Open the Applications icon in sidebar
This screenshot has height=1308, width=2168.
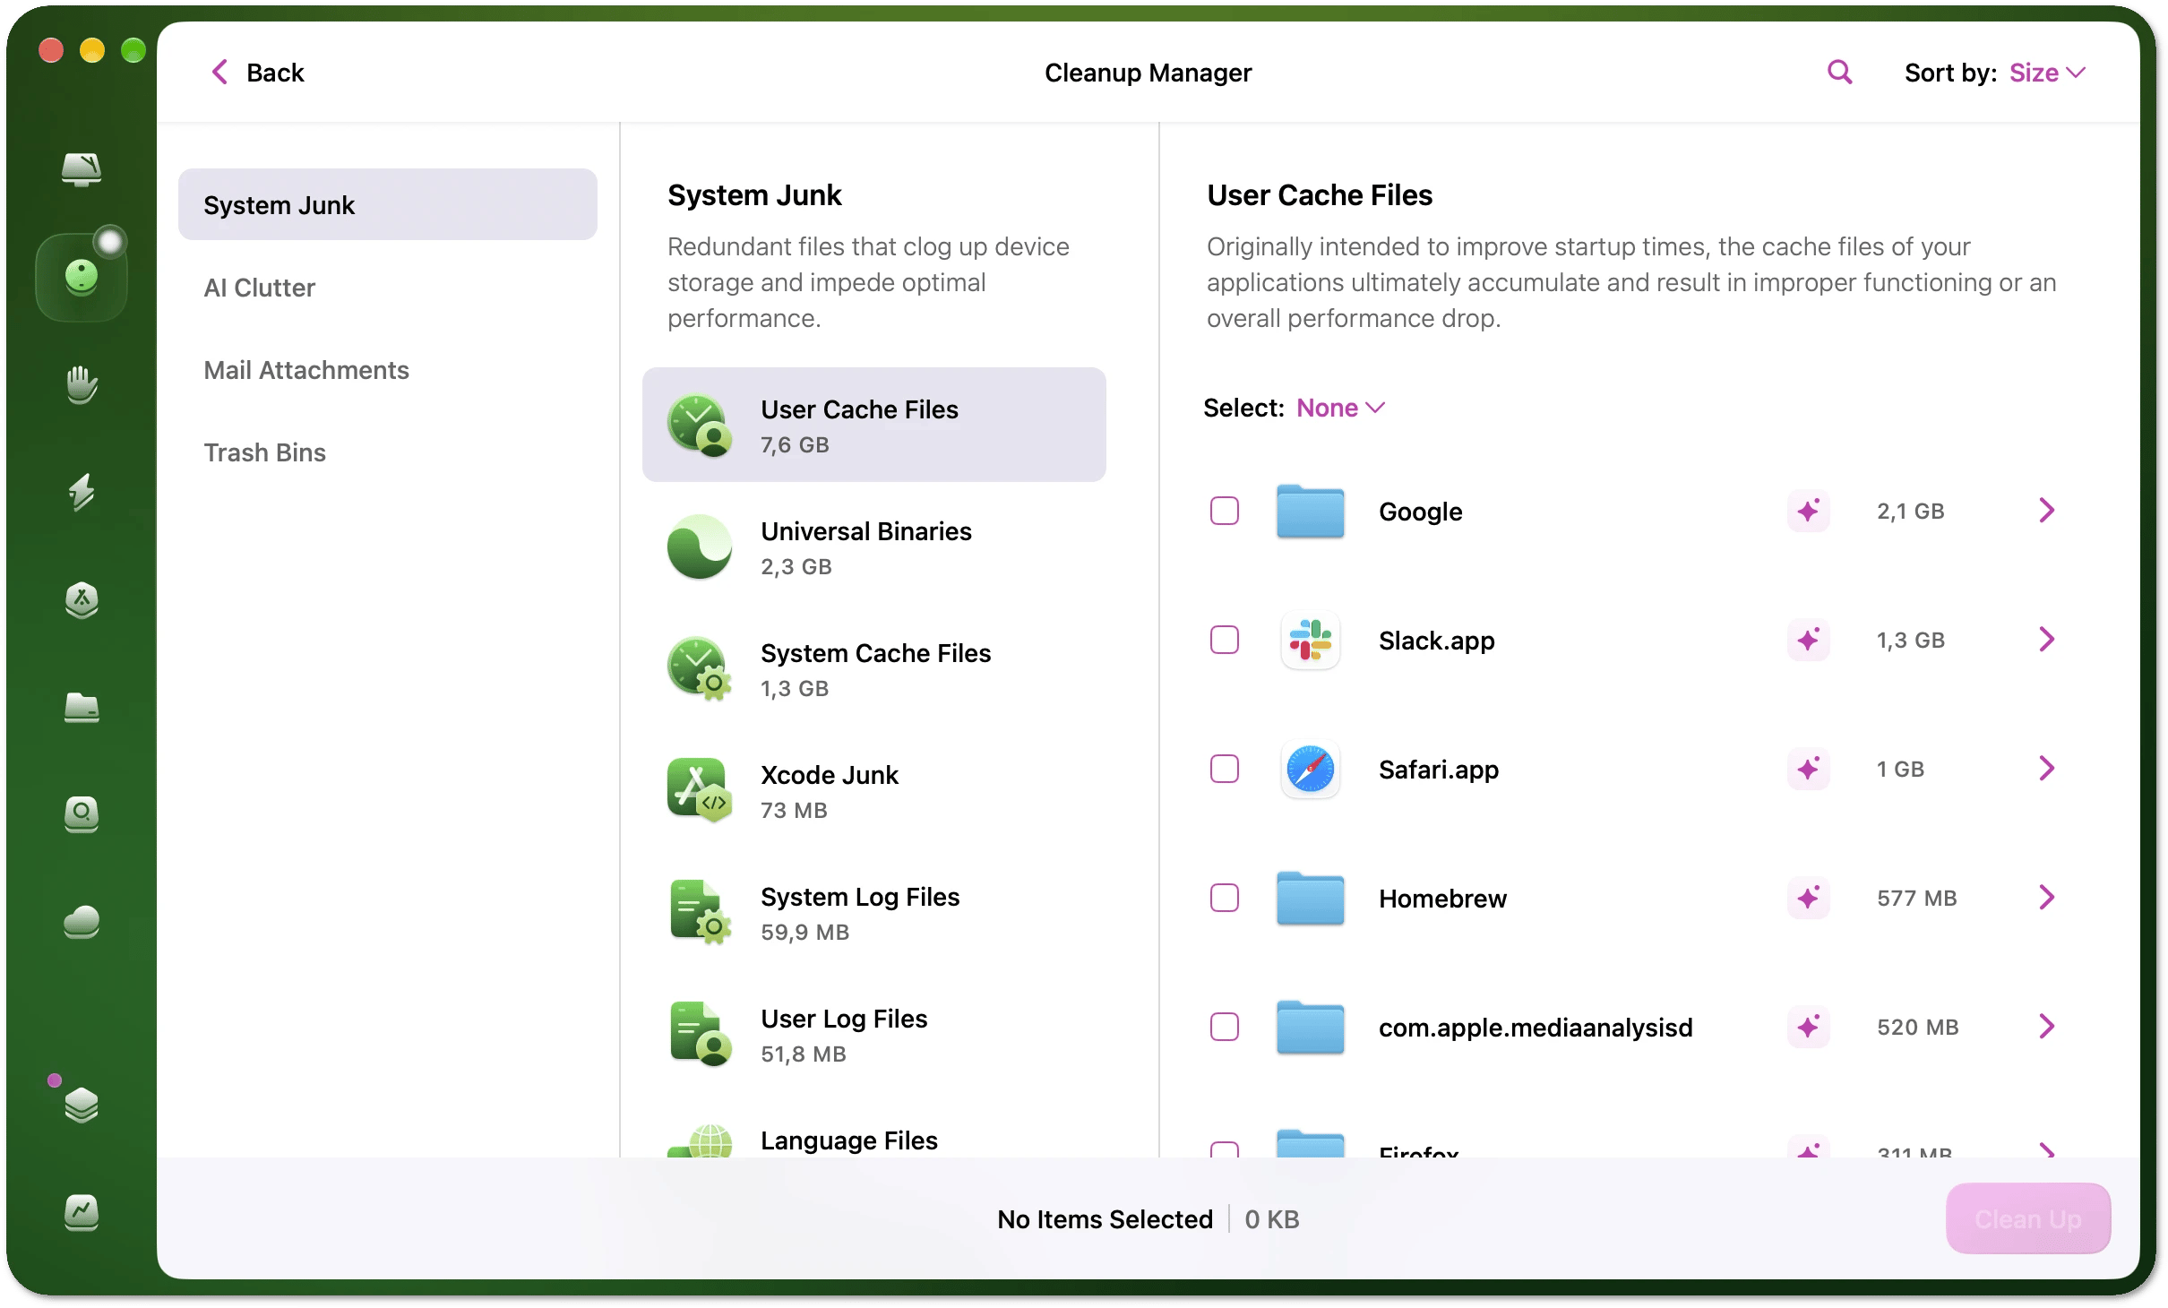coord(82,599)
